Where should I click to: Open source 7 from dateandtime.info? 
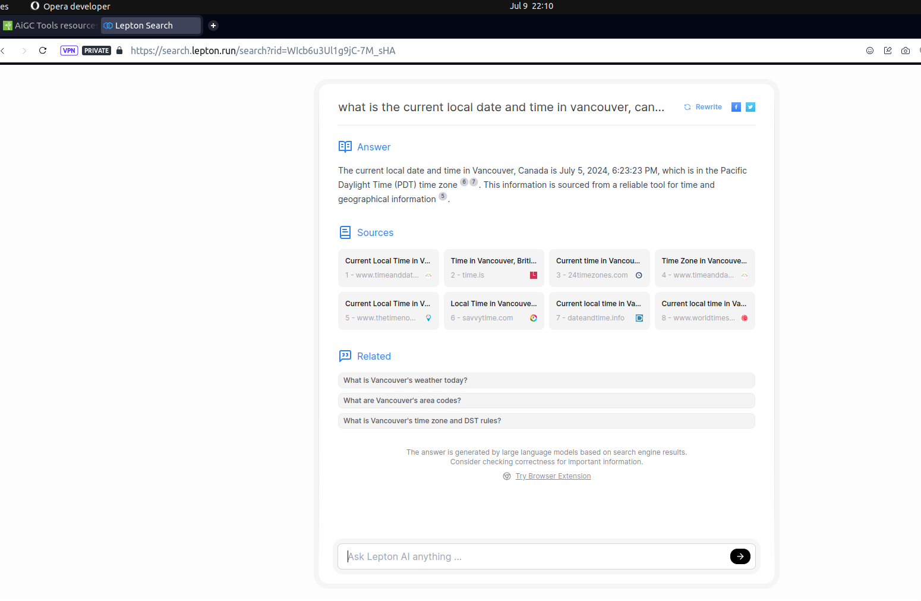[x=600, y=311]
